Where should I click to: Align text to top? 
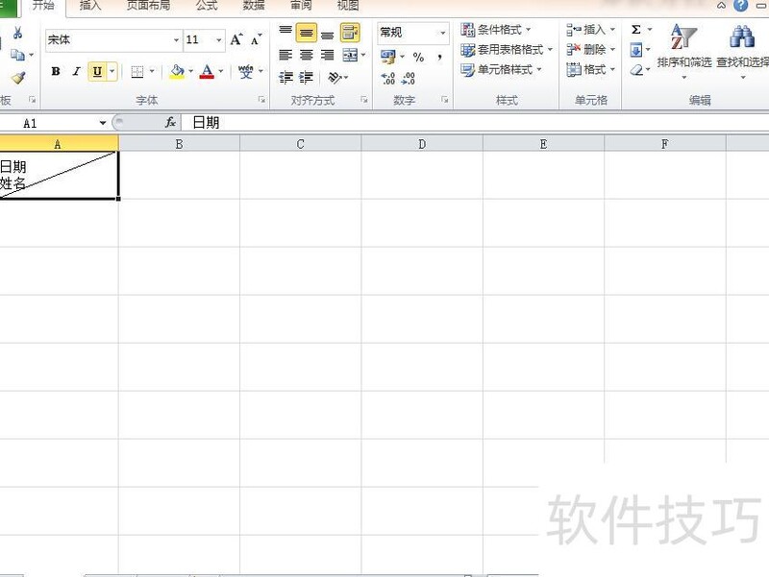click(x=285, y=33)
